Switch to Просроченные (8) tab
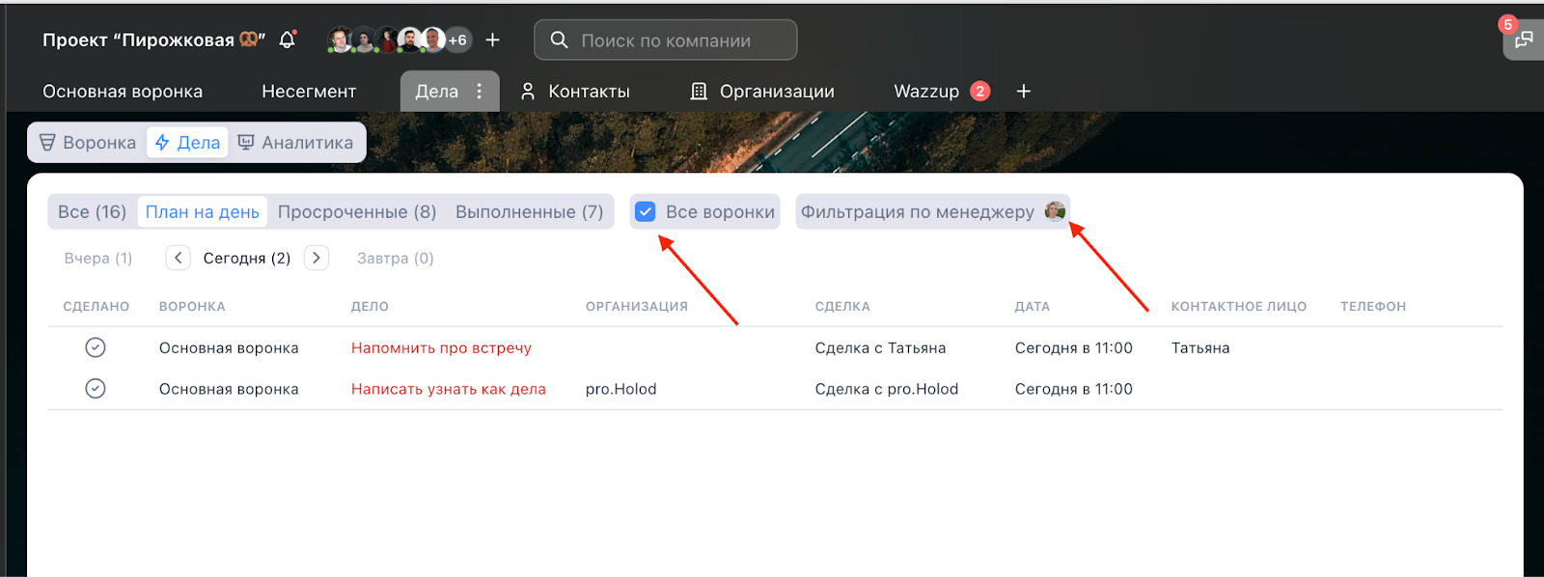 point(357,211)
